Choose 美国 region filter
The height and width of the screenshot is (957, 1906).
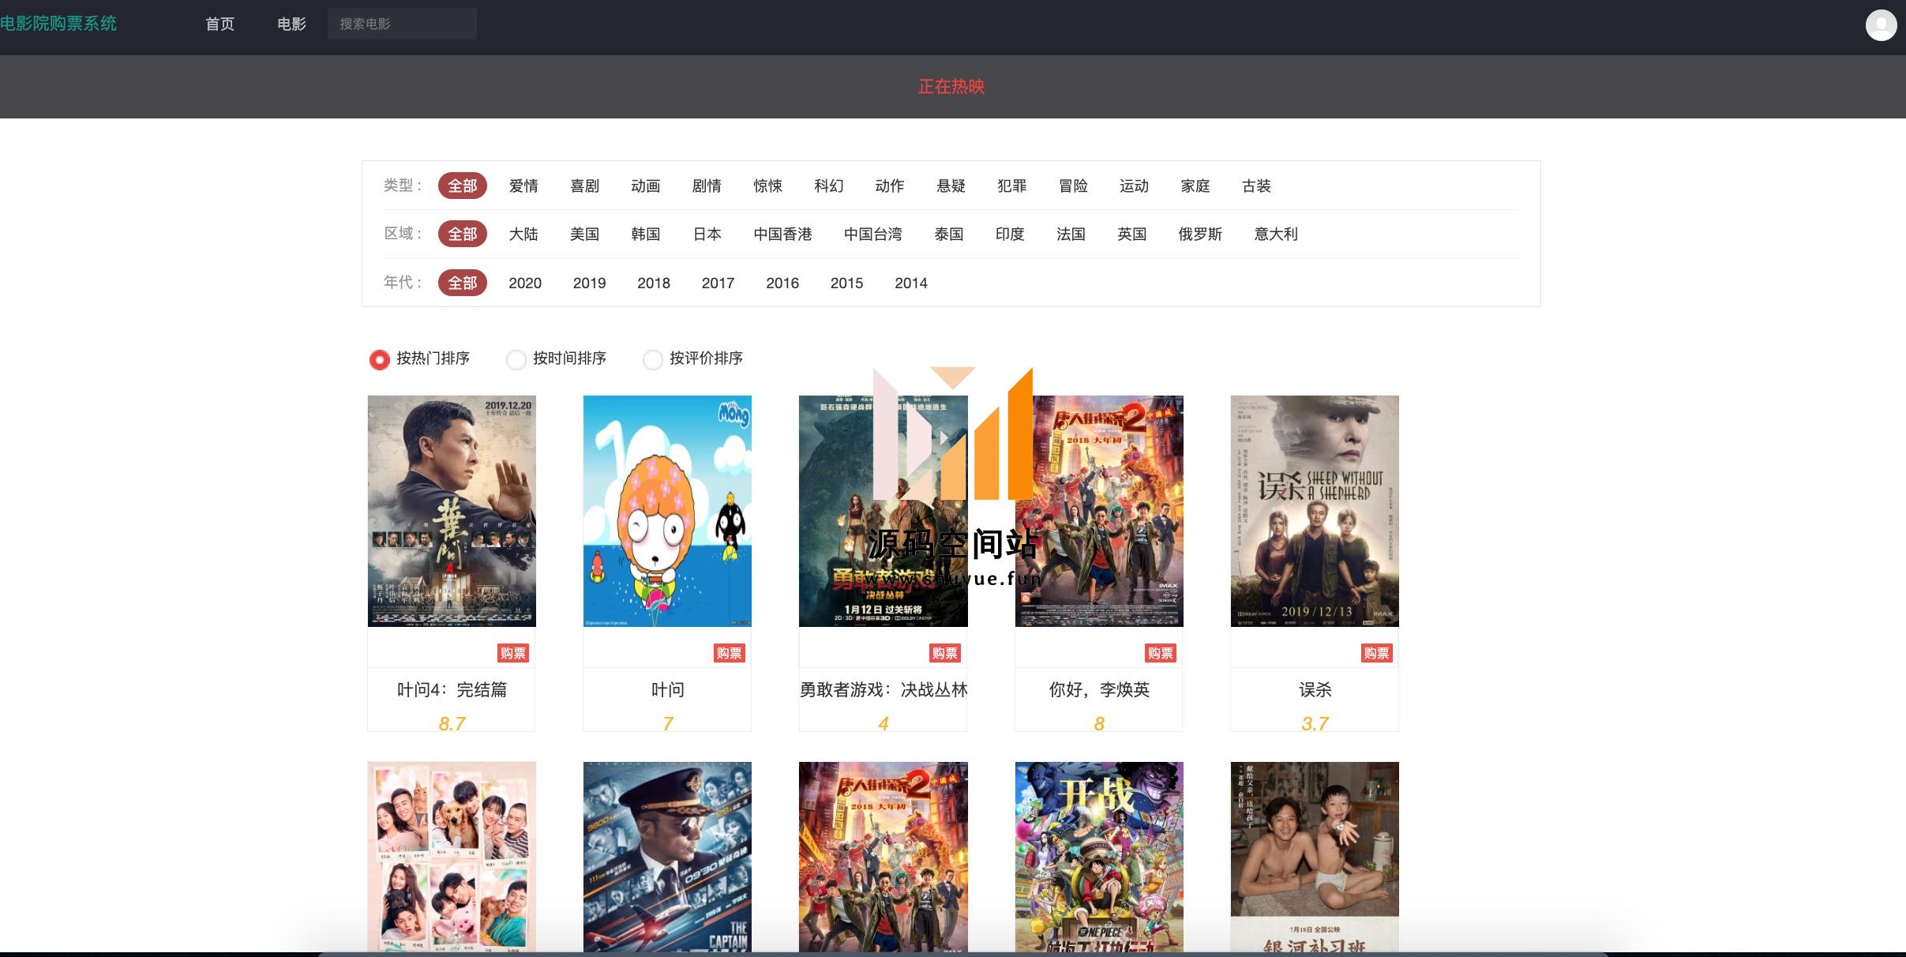584,234
